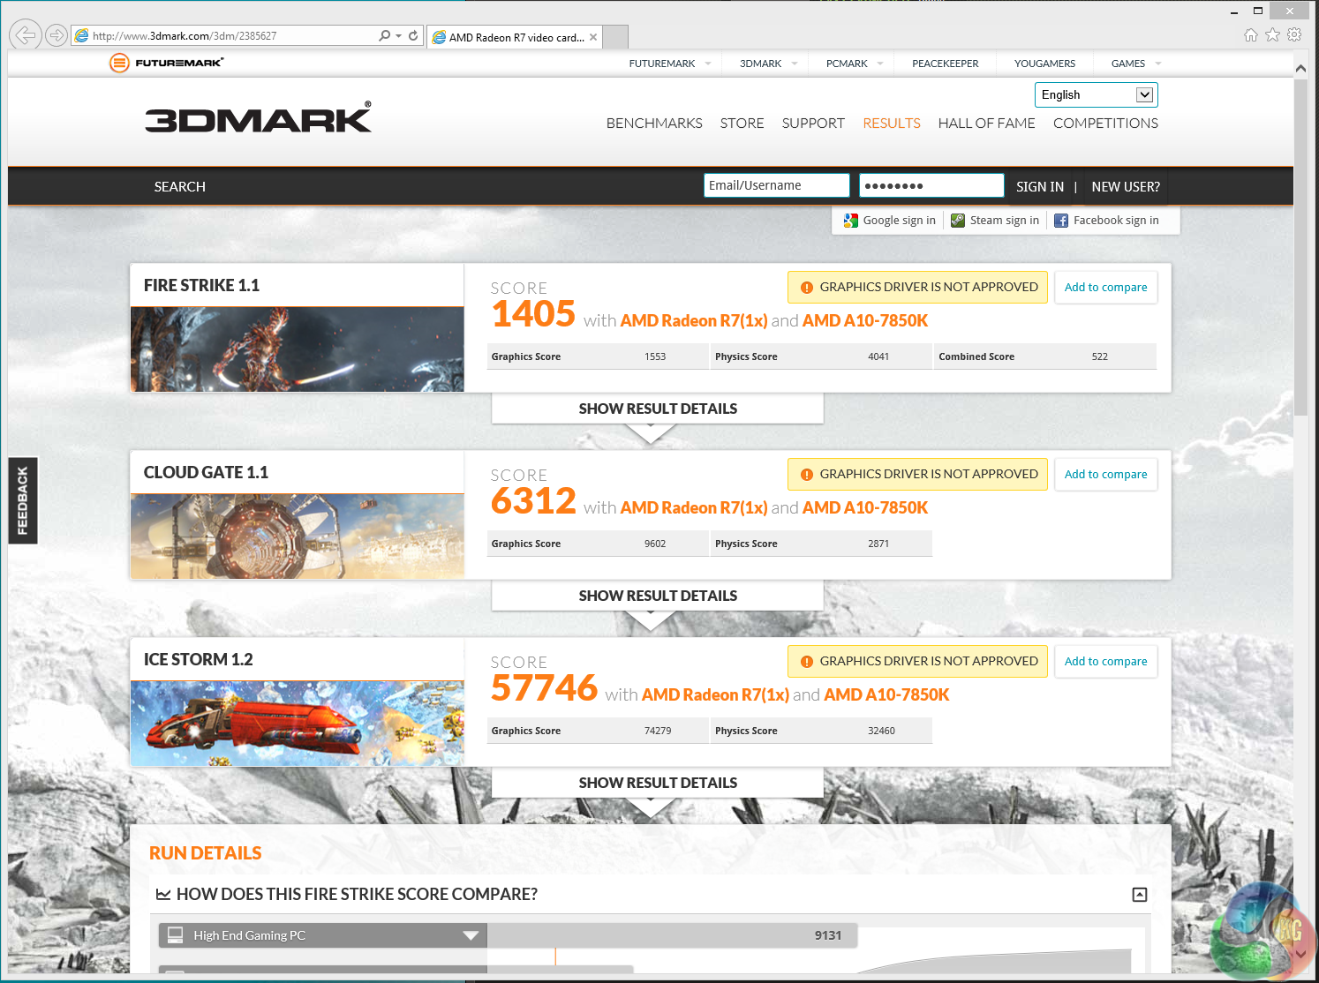Screen dimensions: 1319x983
Task: Expand Show Result Details for Cloud Gate
Action: tap(658, 596)
